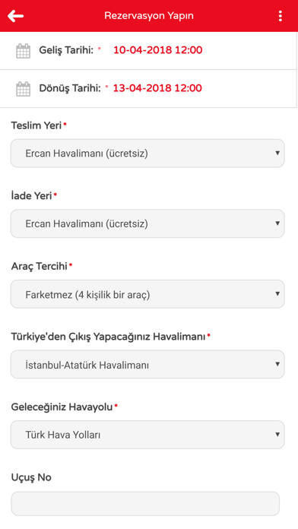Change arrival date 10-04-2018 12:00

point(157,50)
